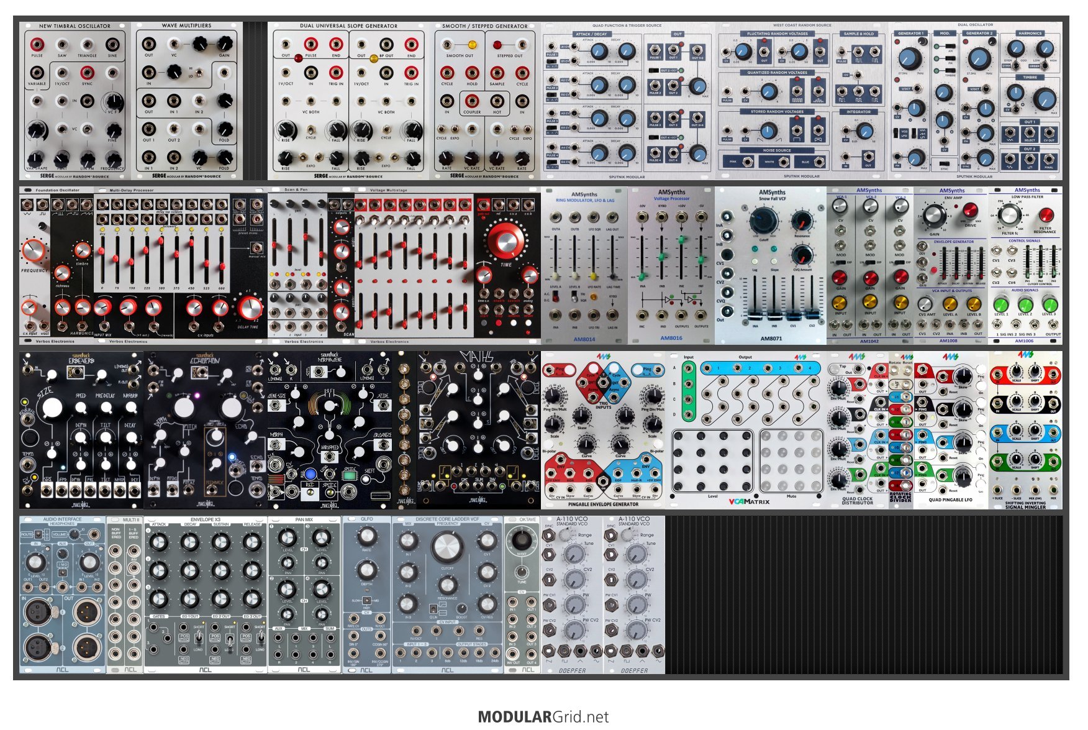Turn the Resonance knob on Snow Fall VCF
This screenshot has height=730, width=1088.
[x=802, y=222]
